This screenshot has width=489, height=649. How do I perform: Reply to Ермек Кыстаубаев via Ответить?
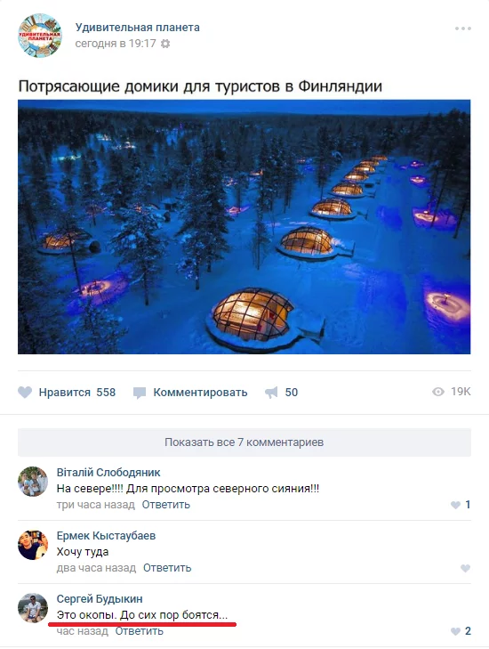click(x=167, y=568)
